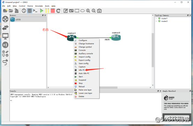Click the Save project toolbar icon
This screenshot has width=193, height=126.
point(16,11)
